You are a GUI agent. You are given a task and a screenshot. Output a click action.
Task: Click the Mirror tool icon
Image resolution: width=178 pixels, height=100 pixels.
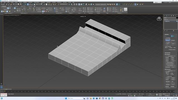pyautogui.click(x=69, y=4)
